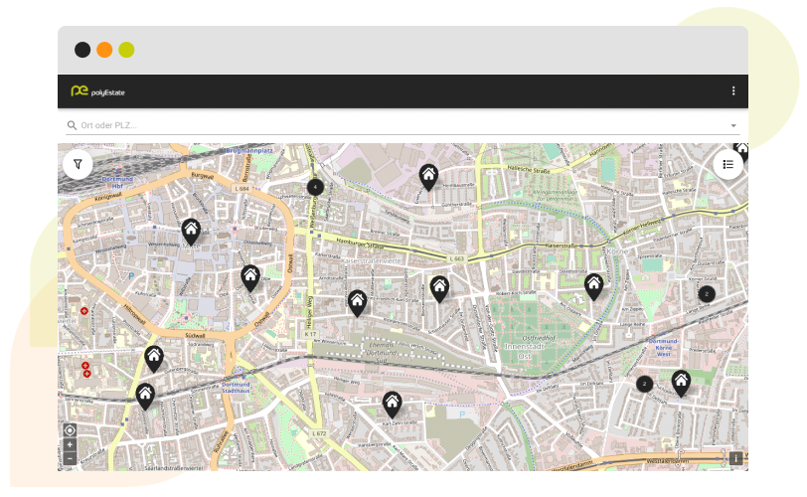Viewport: 807px width, 497px height.
Task: Expand the cluster marker labeled 4
Action: pos(315,187)
